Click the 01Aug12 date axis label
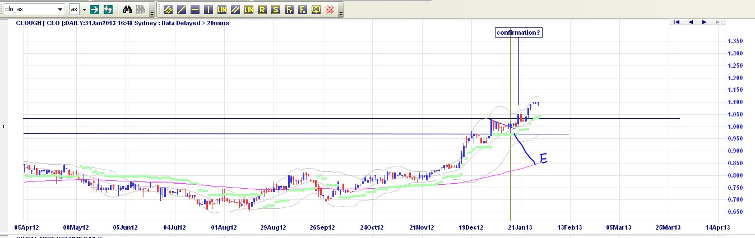Screen dimensions: 755x238 click(223, 227)
